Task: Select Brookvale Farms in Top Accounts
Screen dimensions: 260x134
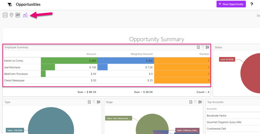Action: 216,115
